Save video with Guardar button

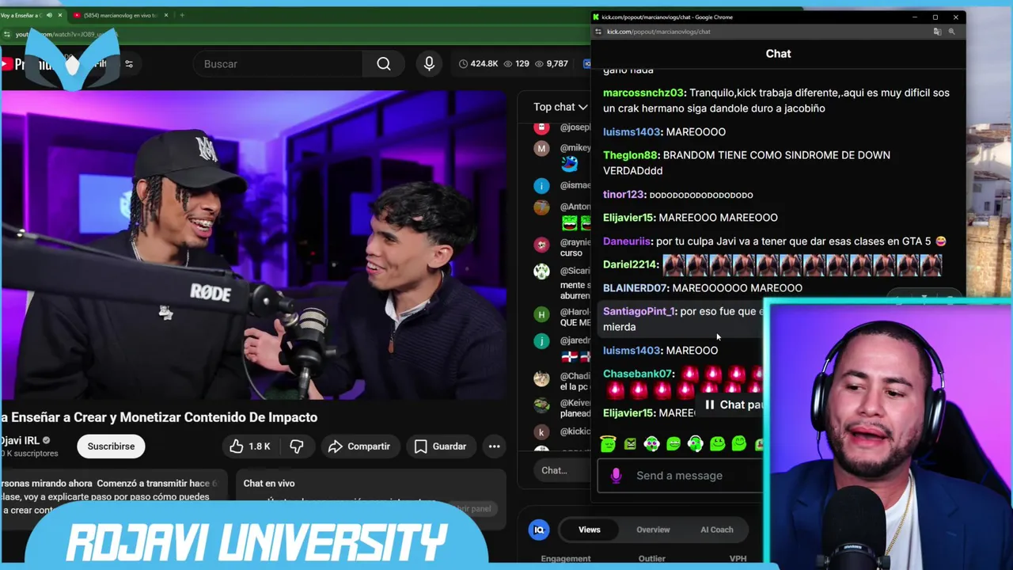click(440, 446)
